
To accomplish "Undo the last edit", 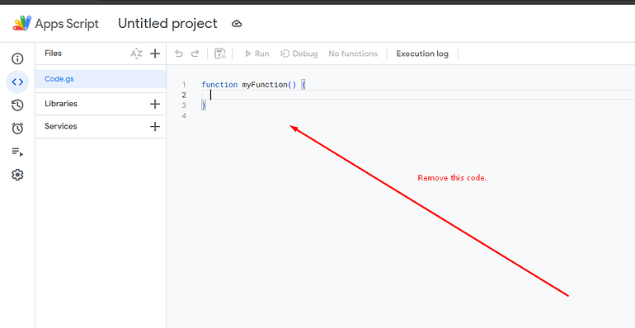I will [179, 54].
